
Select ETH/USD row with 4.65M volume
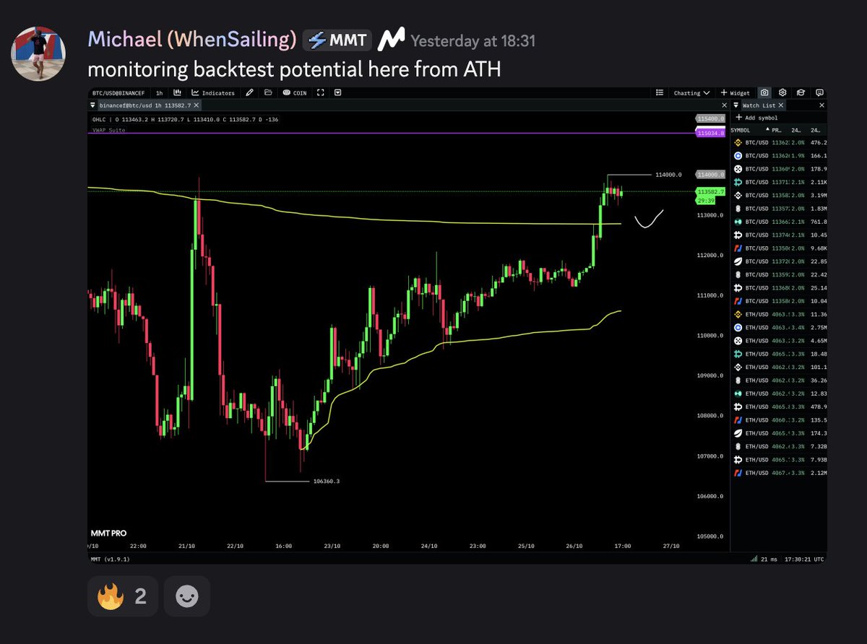[x=779, y=341]
